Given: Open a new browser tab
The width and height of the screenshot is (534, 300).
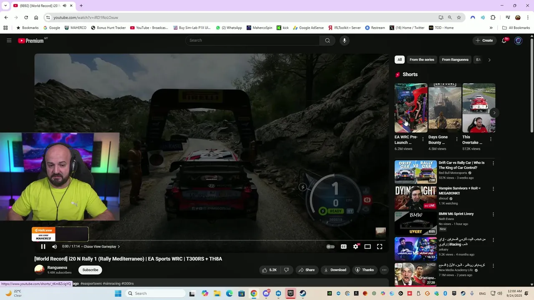Looking at the screenshot, I should [x=81, y=6].
